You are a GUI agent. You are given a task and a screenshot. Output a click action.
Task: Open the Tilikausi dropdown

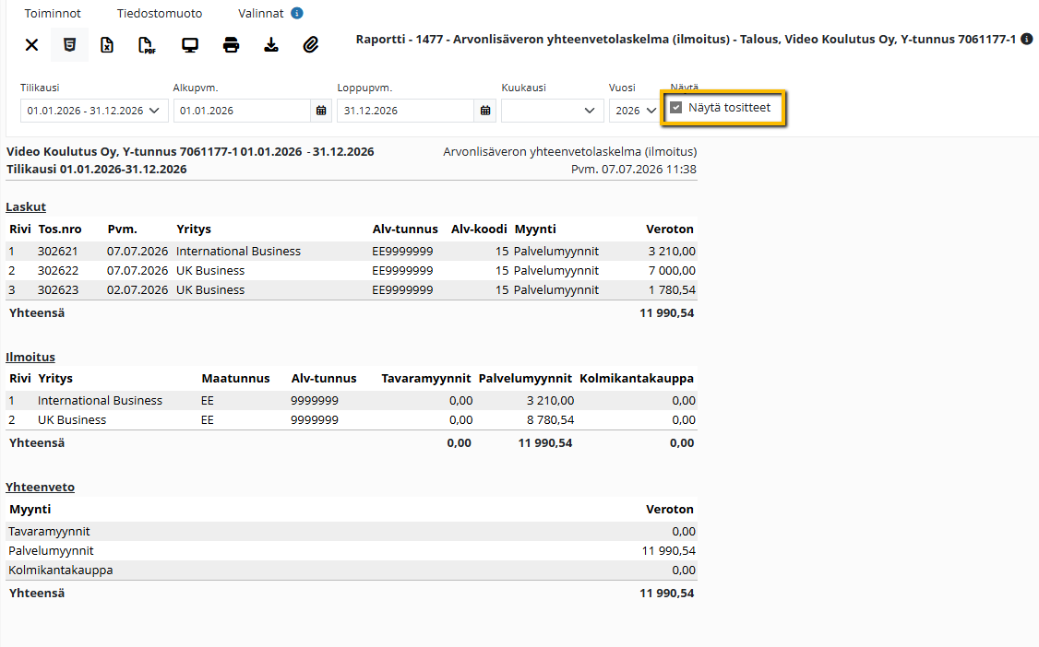[x=94, y=111]
